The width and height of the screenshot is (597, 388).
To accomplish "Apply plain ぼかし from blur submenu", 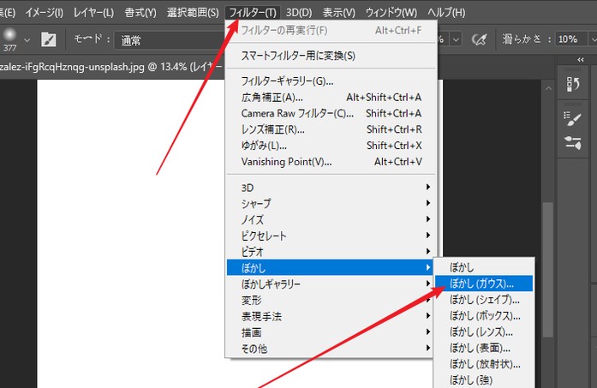I will point(484,267).
